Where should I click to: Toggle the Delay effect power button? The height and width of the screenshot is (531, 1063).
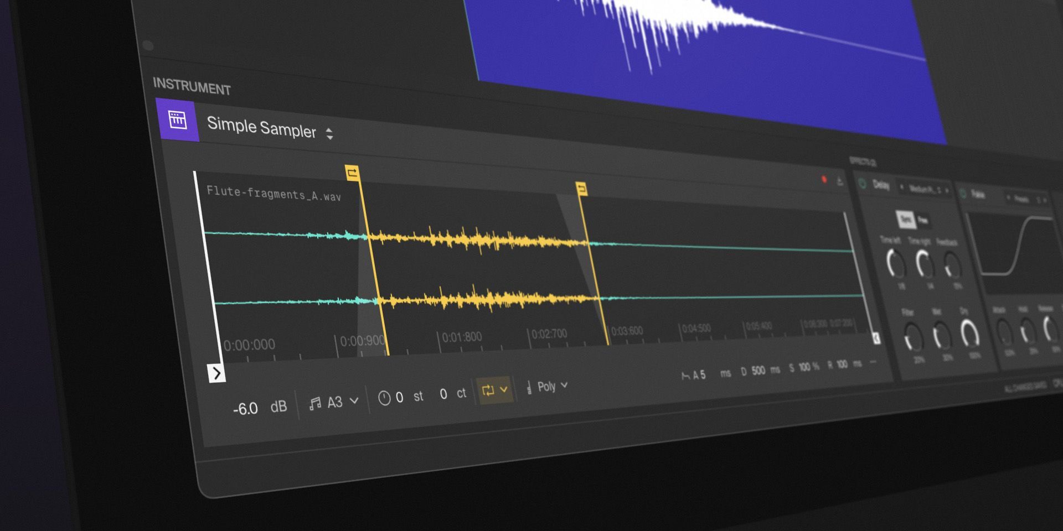(862, 184)
